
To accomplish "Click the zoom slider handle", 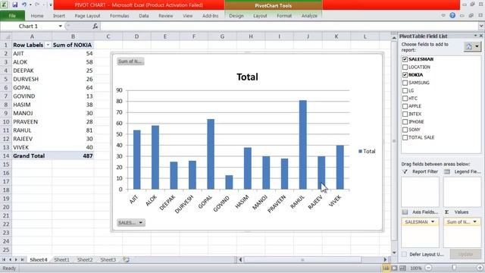I will pos(454,268).
